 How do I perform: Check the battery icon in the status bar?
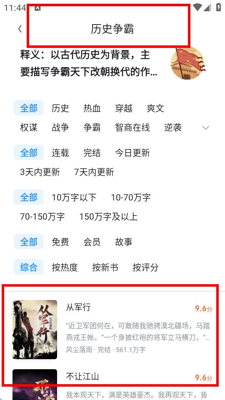(218, 7)
